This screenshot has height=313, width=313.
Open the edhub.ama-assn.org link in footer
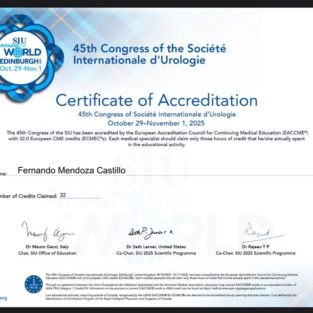(234, 289)
